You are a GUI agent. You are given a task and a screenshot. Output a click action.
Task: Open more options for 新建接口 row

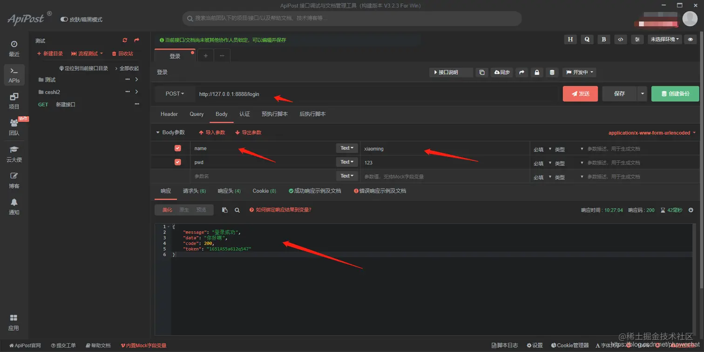coord(137,104)
